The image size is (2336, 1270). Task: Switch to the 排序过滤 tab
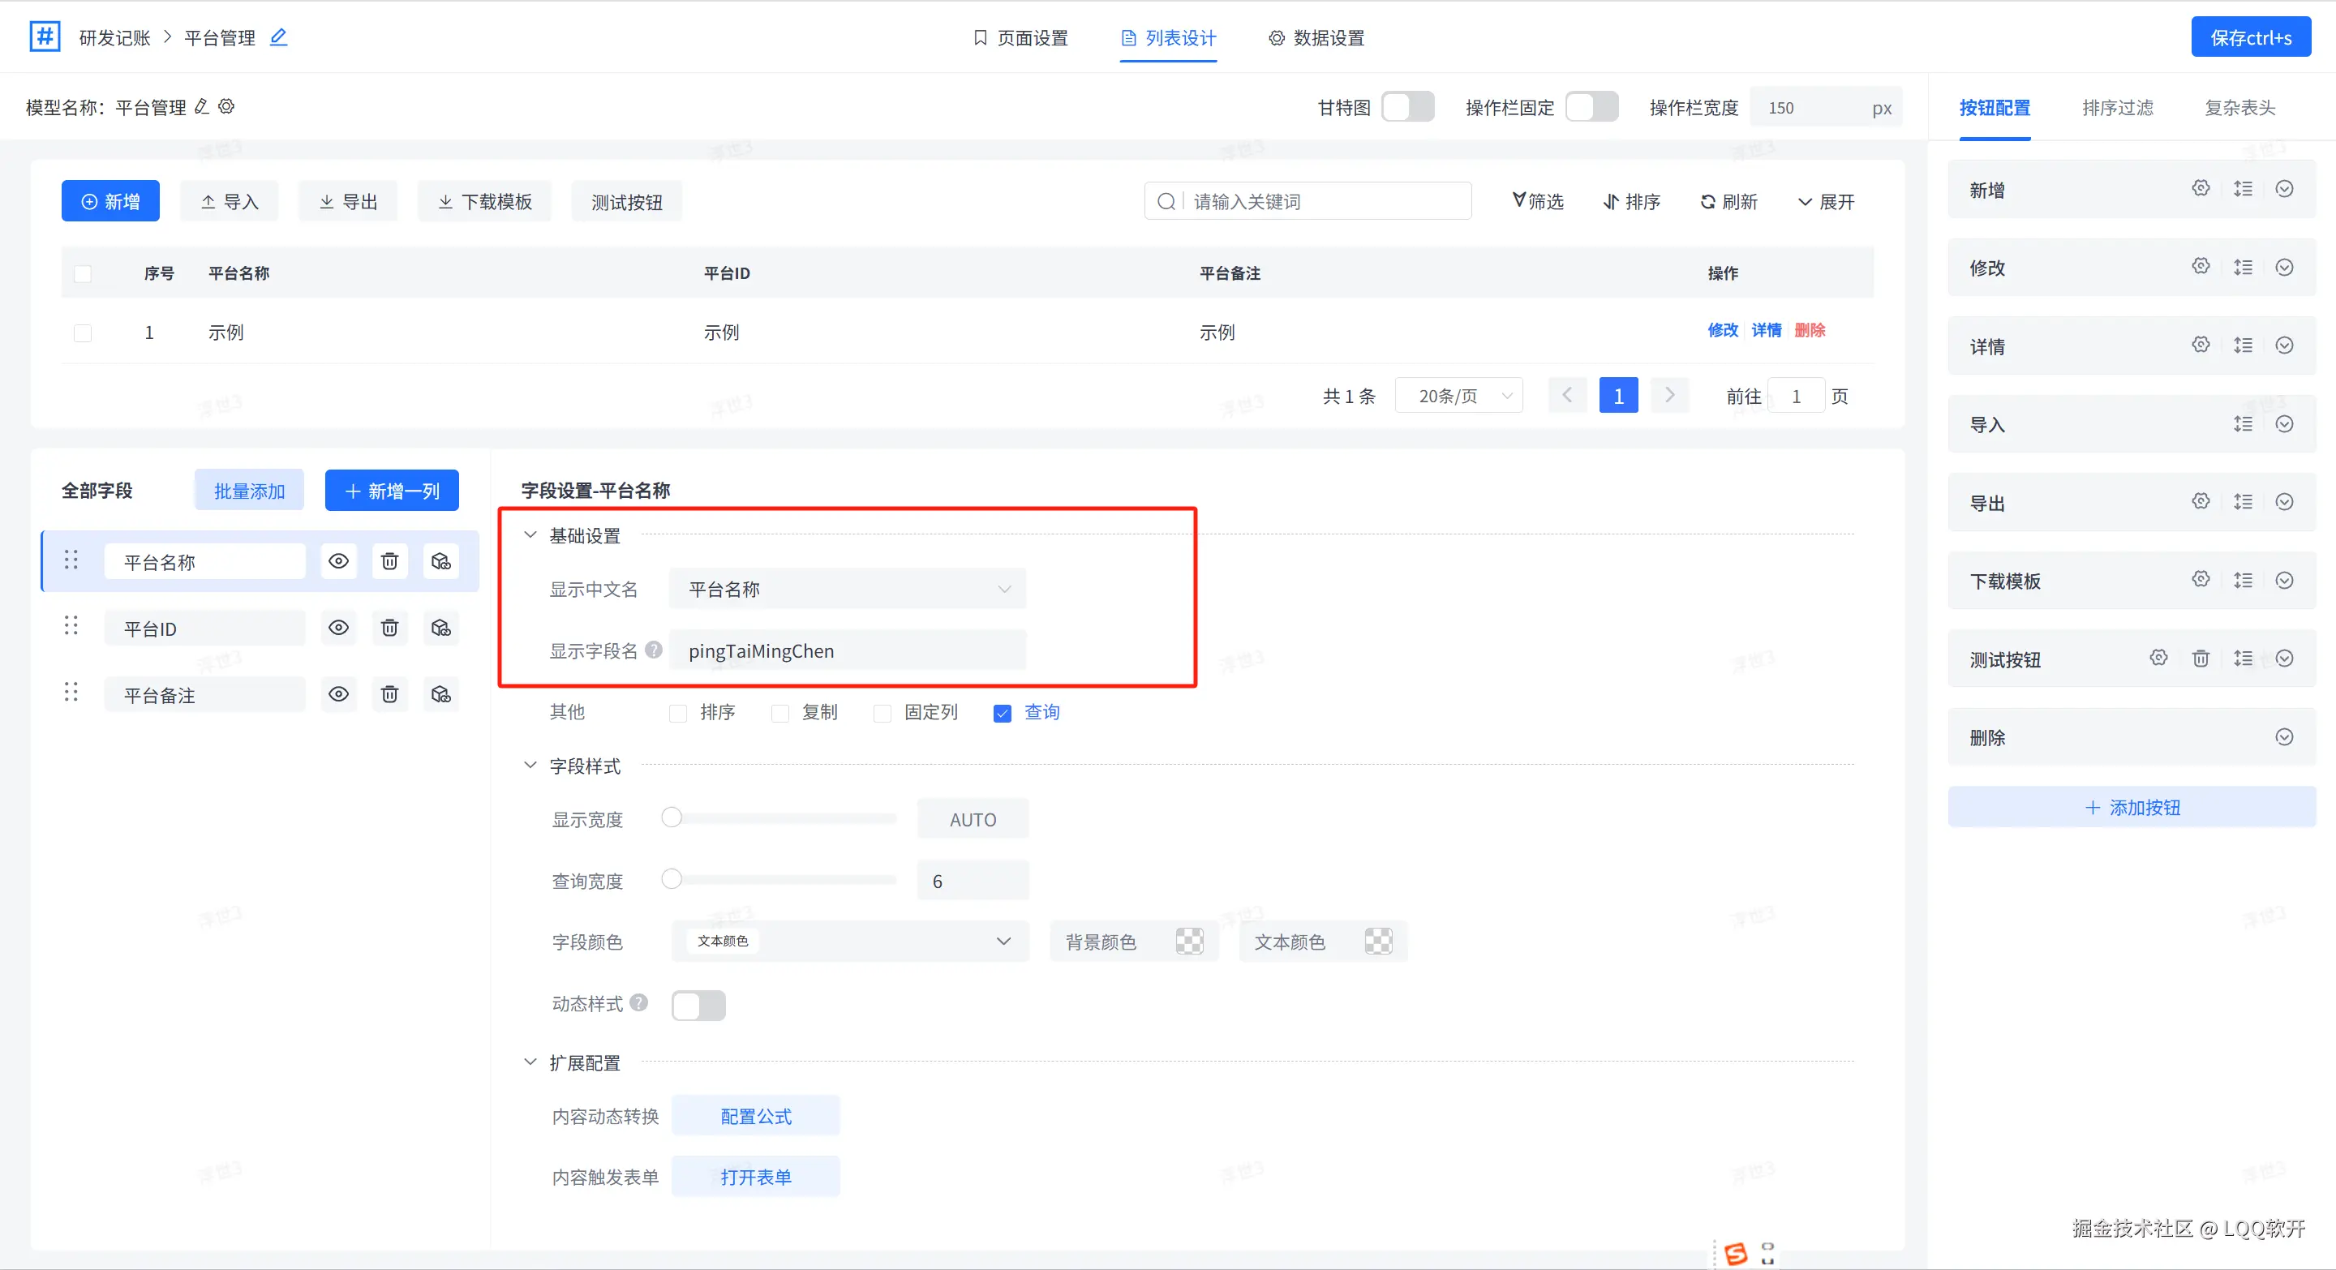[2118, 108]
